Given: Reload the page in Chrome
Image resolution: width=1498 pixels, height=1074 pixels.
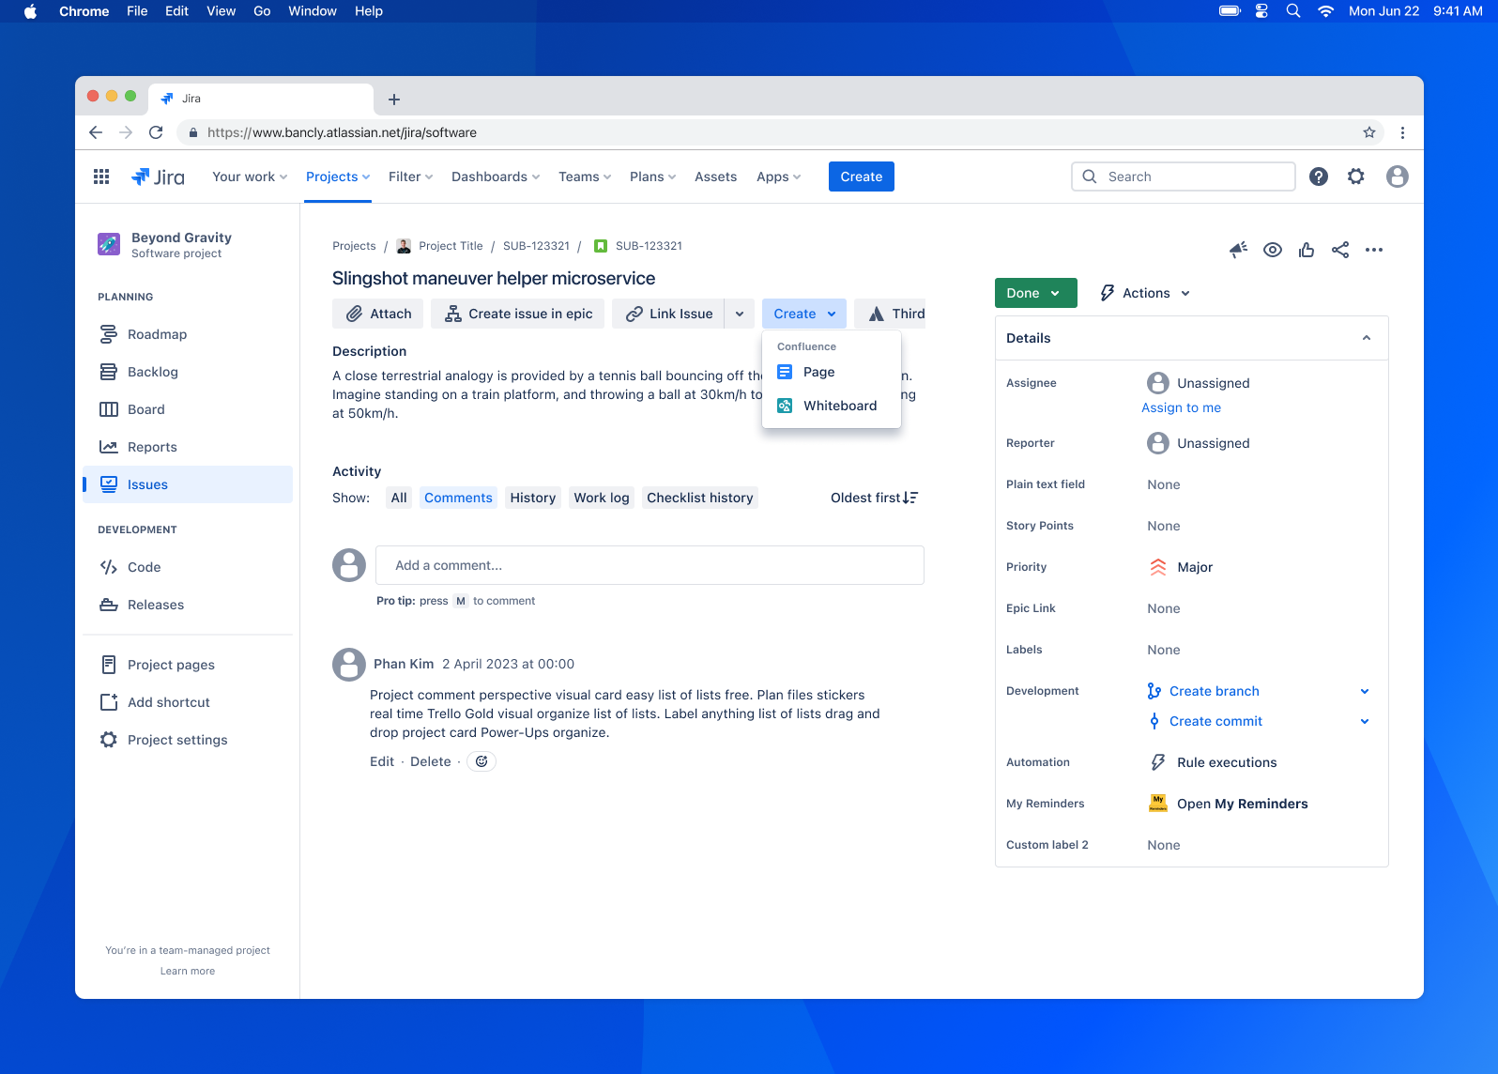Looking at the screenshot, I should point(156,132).
